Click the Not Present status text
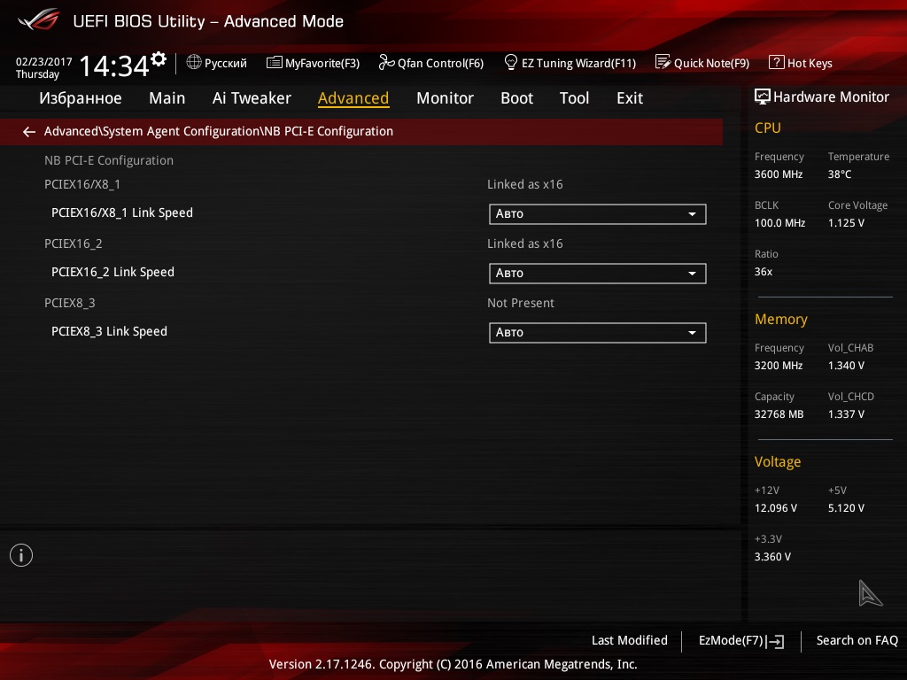Viewport: 907px width, 680px height. (x=521, y=303)
